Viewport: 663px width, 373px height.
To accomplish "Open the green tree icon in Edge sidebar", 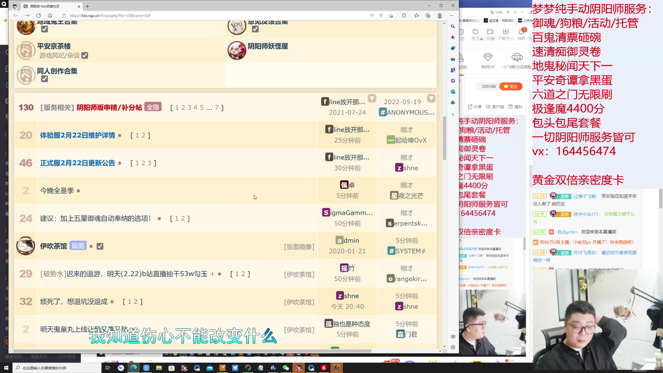I will point(453,103).
